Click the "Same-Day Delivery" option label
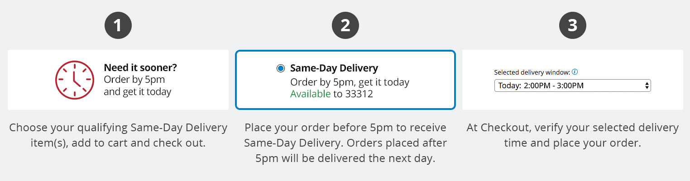 click(334, 68)
